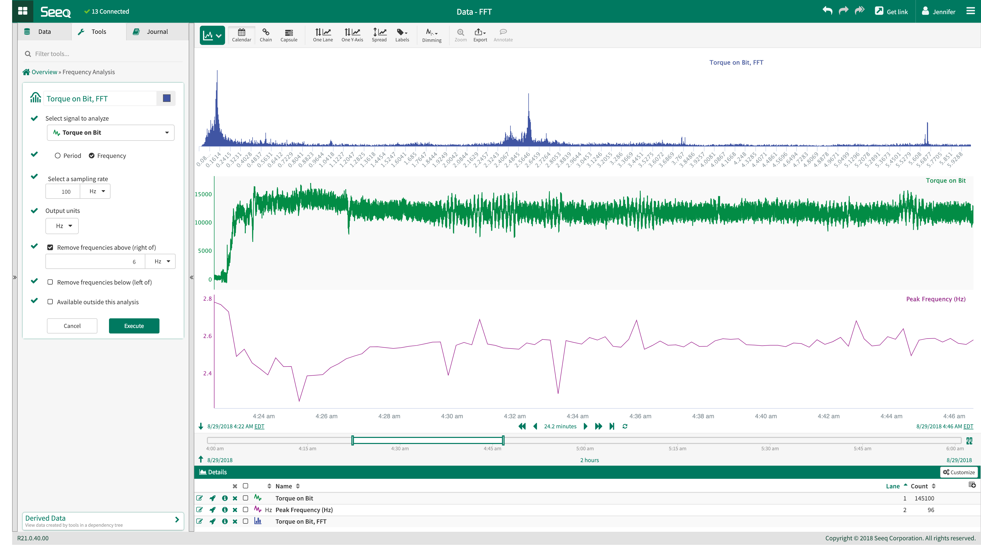The width and height of the screenshot is (981, 559).
Task: Open the sampling rate units dropdown
Action: click(95, 191)
